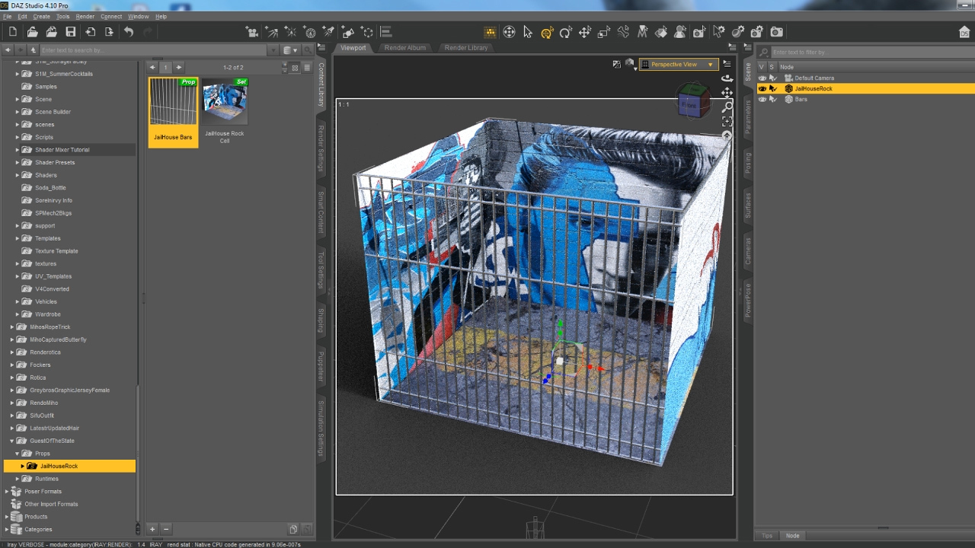975x548 pixels.
Task: Open the Create menu
Action: click(41, 16)
